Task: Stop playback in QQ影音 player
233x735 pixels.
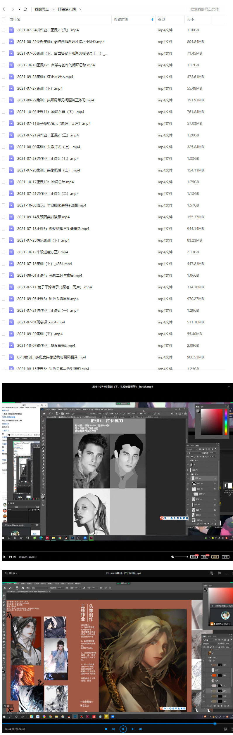Action: click(106, 729)
